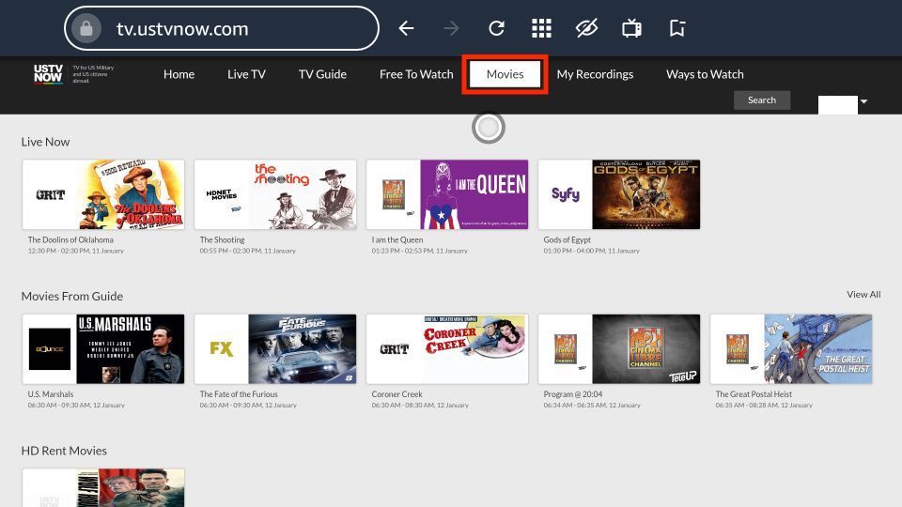This screenshot has width=902, height=507.
Task: Click the USTVNow logo
Action: (x=48, y=74)
